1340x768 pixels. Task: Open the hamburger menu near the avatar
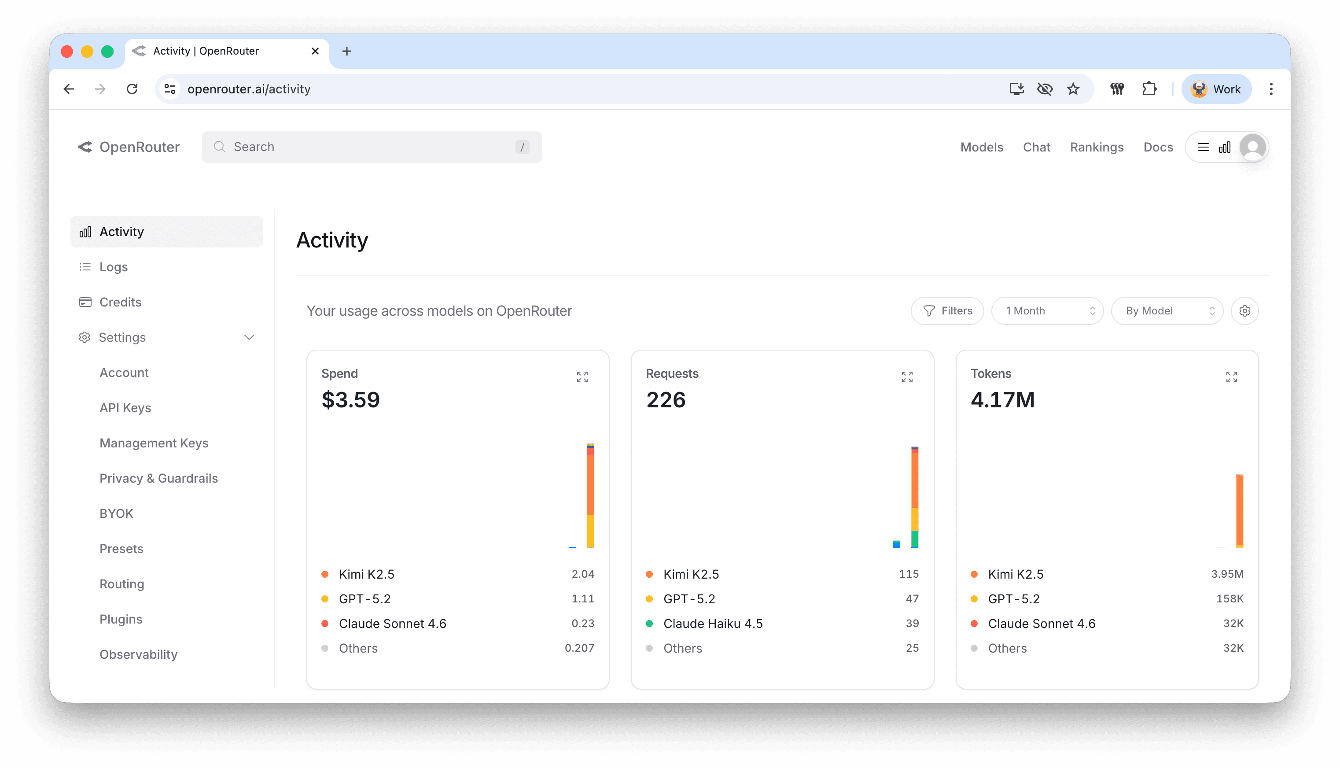click(x=1204, y=147)
